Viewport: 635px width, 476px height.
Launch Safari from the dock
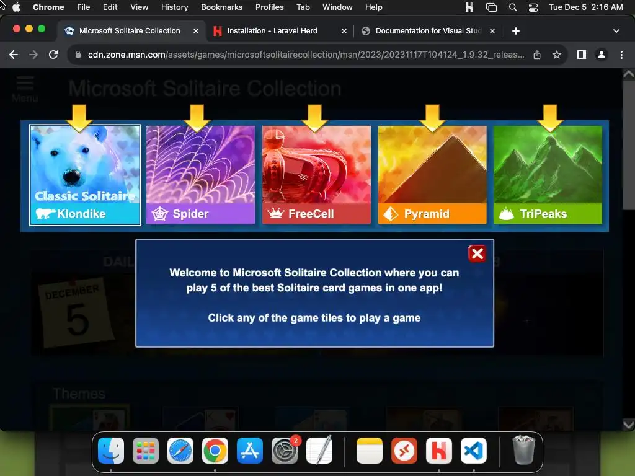[x=180, y=451]
